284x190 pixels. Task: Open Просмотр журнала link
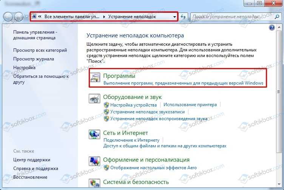[34, 59]
